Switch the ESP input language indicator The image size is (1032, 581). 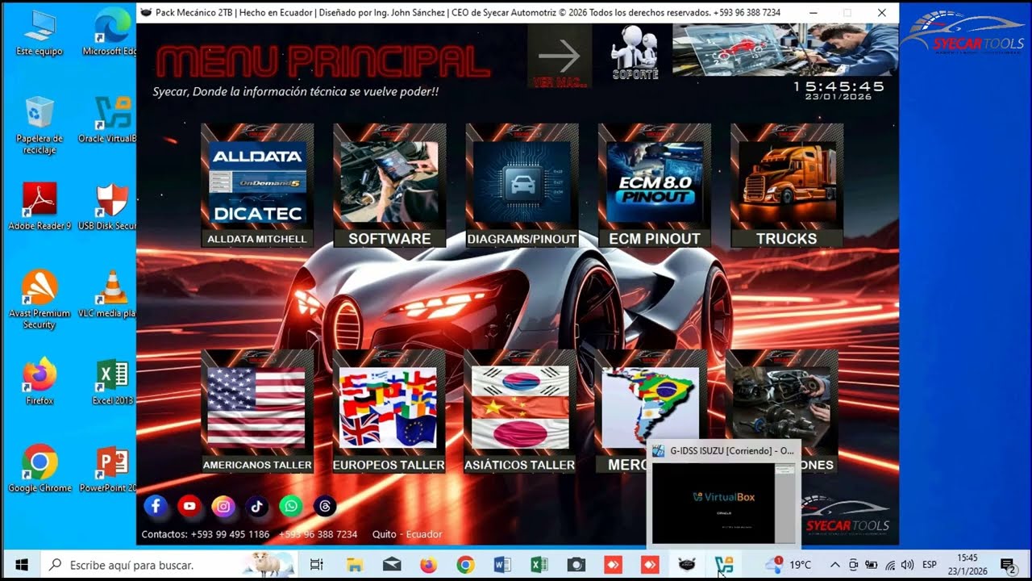point(930,565)
